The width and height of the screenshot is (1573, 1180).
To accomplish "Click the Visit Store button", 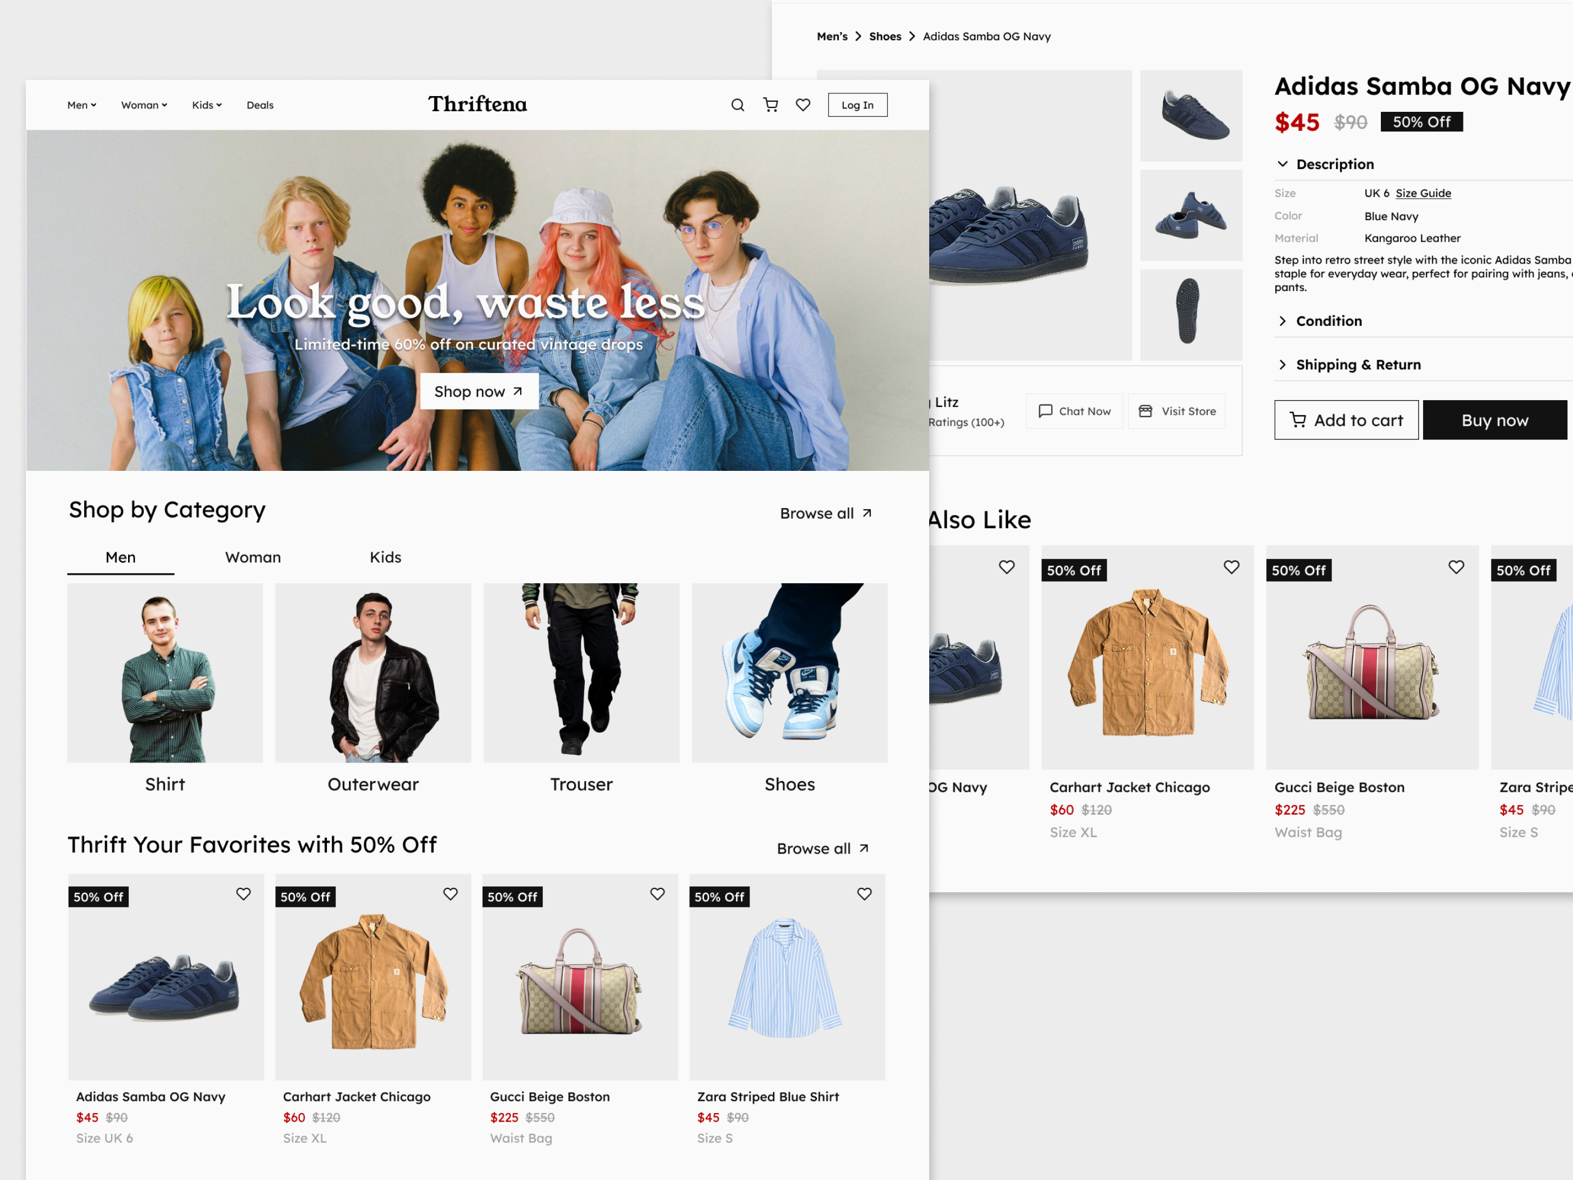I will click(1176, 411).
